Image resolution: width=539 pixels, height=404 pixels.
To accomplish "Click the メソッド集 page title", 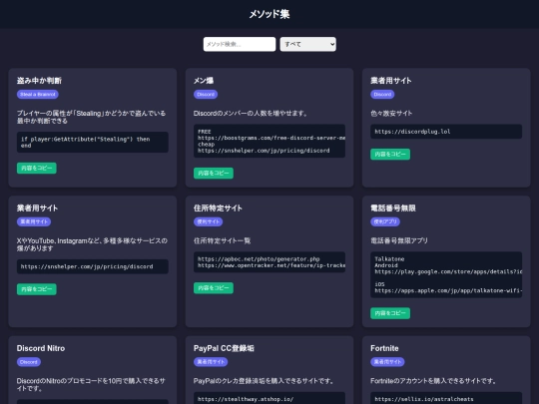I will (x=269, y=14).
